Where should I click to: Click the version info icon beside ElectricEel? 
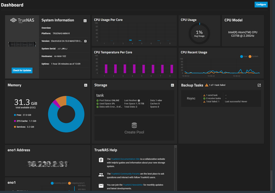click(85, 41)
